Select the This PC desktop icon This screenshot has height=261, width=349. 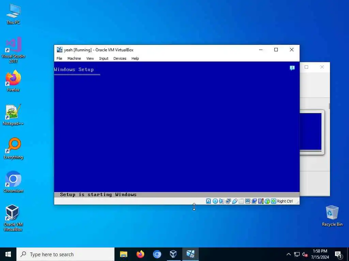coord(13,14)
